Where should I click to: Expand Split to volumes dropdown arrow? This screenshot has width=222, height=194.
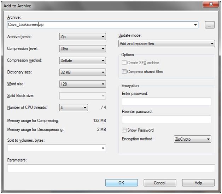click(103, 148)
